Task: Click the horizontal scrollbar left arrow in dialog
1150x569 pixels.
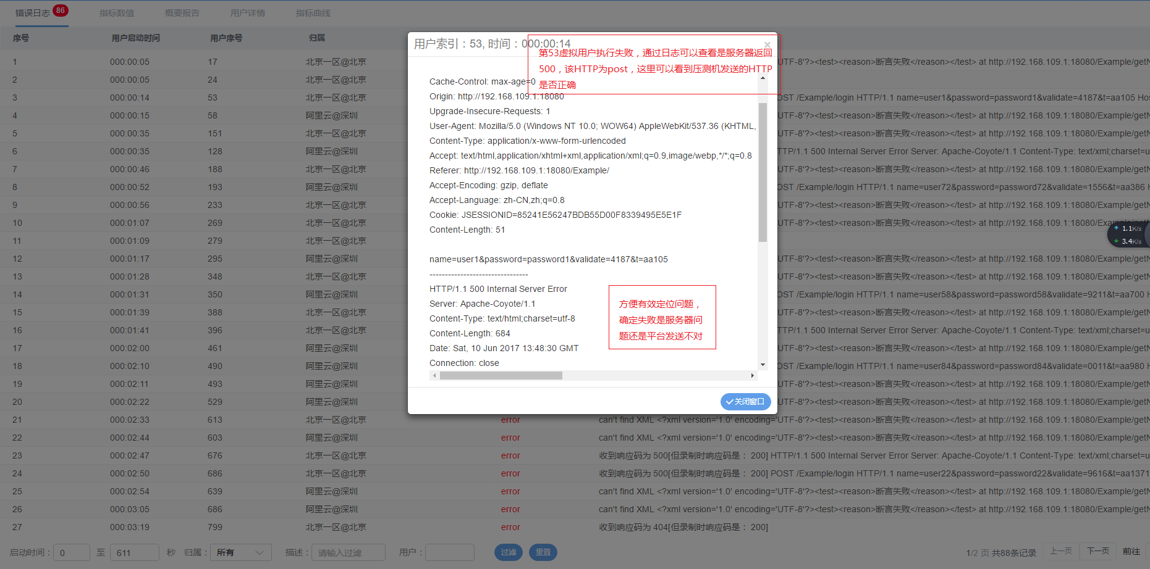Action: click(x=434, y=375)
